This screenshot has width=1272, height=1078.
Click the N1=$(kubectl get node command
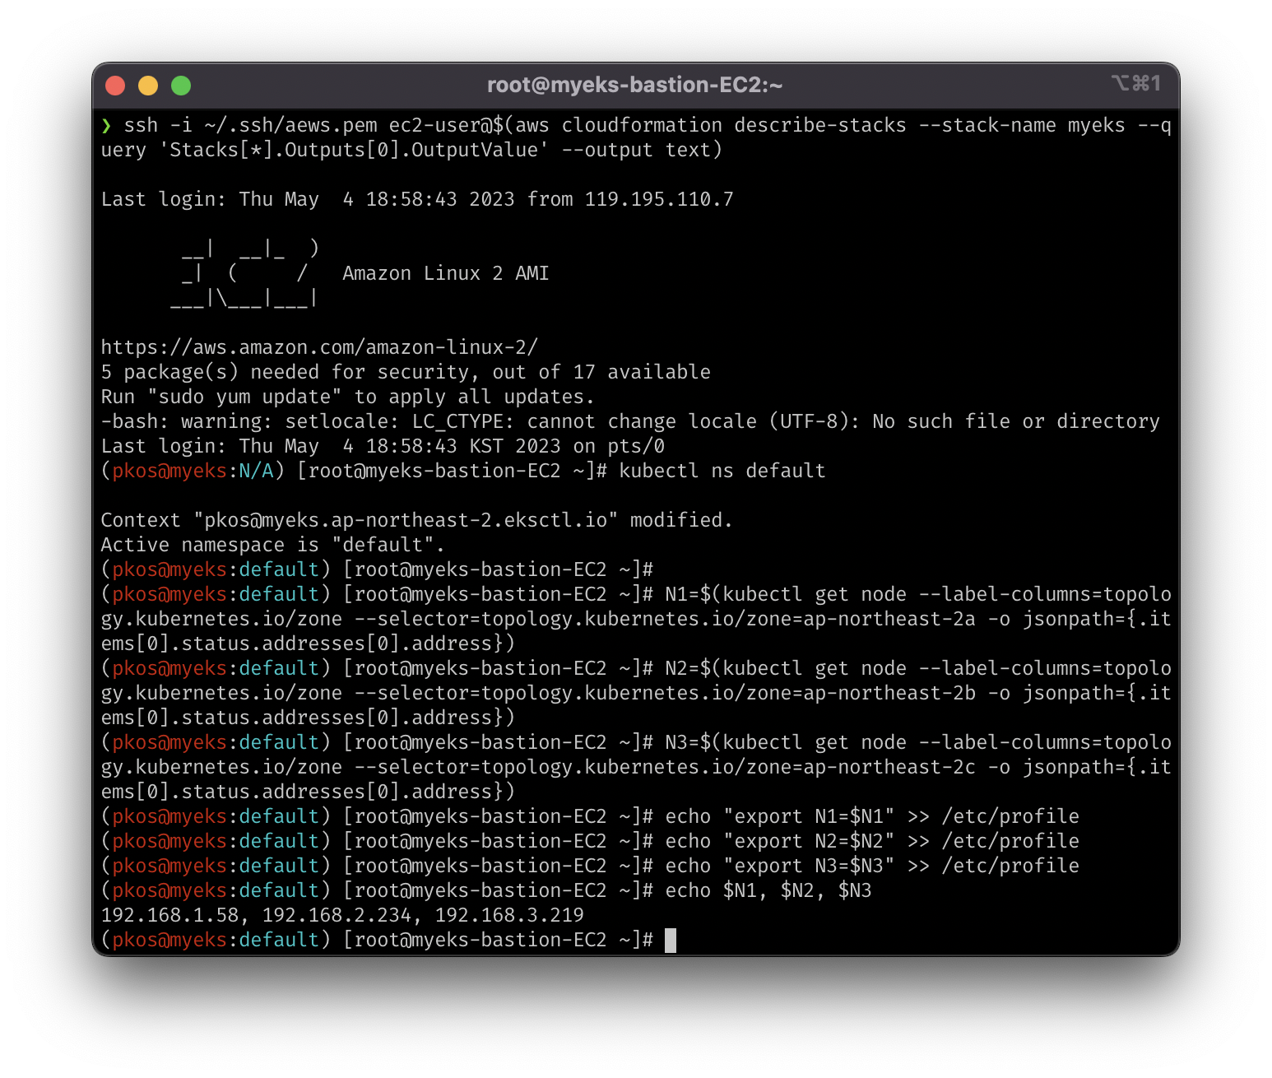click(x=636, y=619)
